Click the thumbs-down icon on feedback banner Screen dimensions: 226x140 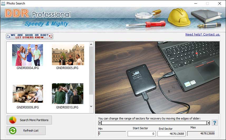pos(51,36)
